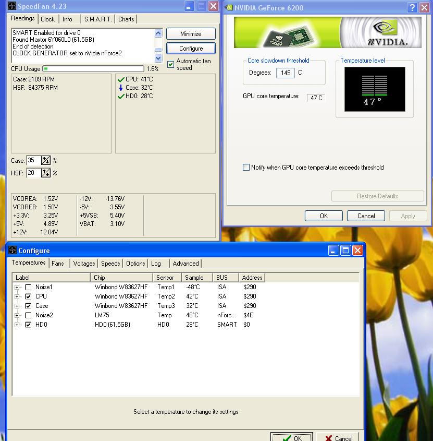Sort by the Chip column header
Image resolution: width=433 pixels, height=441 pixels.
(x=121, y=278)
